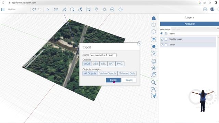This screenshot has height=123, width=219.
Task: Bookmark page with the star icon
Action: [x=210, y=3]
